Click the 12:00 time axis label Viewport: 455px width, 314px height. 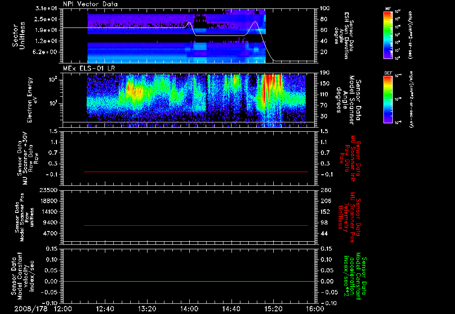click(63, 309)
